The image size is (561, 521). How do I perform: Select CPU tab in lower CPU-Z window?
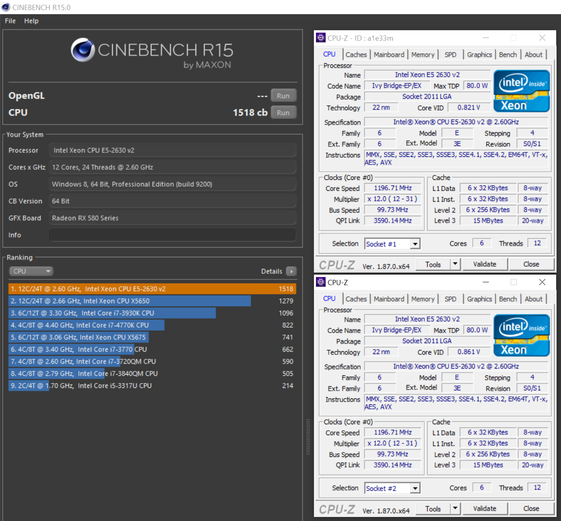(x=329, y=298)
